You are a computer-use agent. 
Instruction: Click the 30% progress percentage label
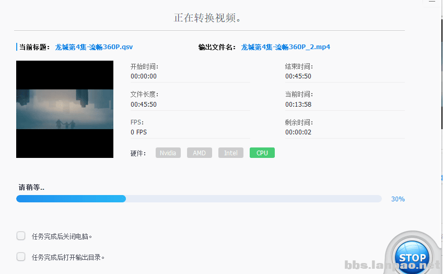coord(398,199)
